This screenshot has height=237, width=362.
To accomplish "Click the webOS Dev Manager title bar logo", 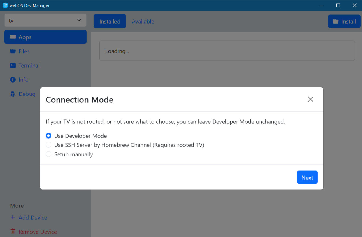I will pos(5,5).
